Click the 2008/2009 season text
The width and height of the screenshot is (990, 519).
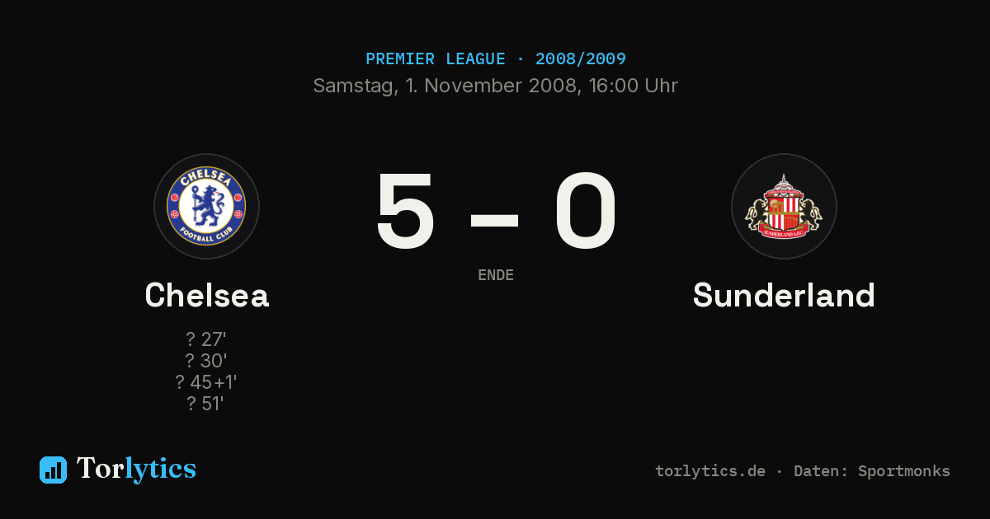[x=581, y=59]
